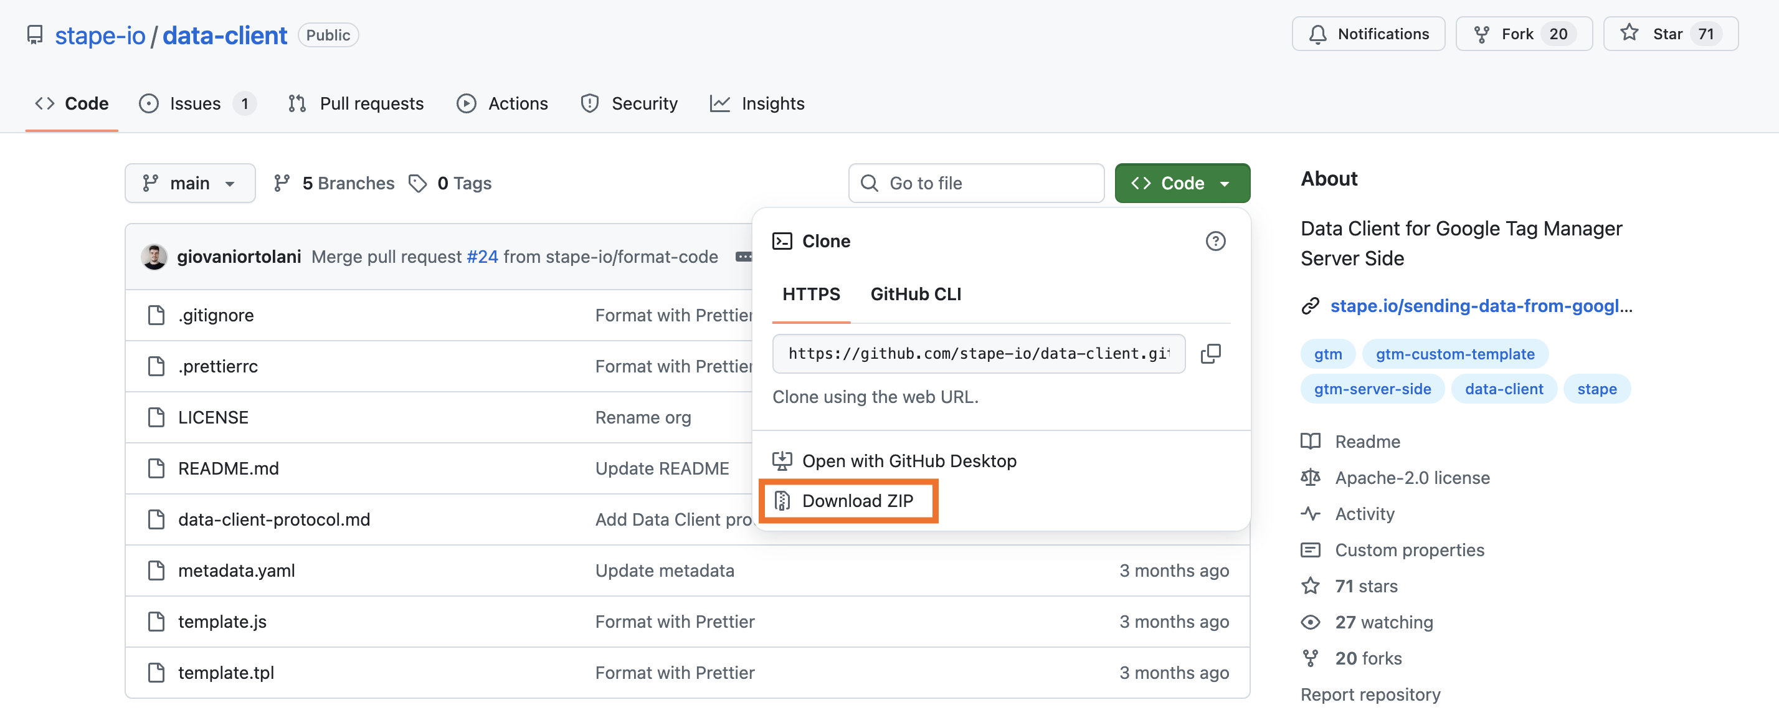This screenshot has height=715, width=1779.
Task: Click the metadata.yaml file icon
Action: click(x=157, y=571)
